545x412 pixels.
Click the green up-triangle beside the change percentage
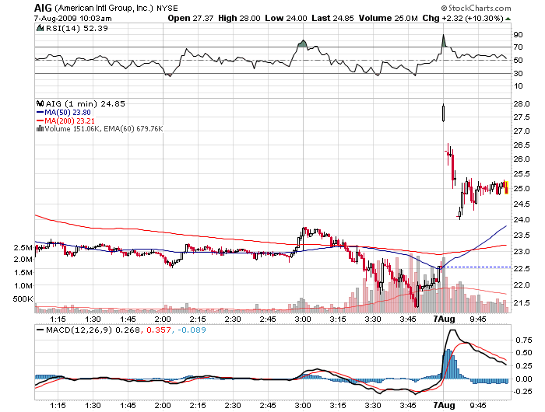[x=508, y=19]
